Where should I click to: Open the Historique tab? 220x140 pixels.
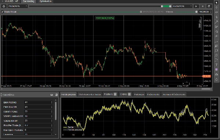point(139,94)
